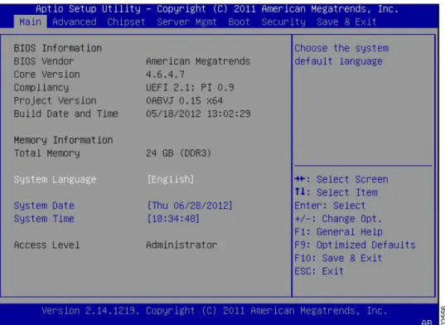Click the American Megatrends vendor value
Screen dimensions: 445x325
tap(198, 61)
